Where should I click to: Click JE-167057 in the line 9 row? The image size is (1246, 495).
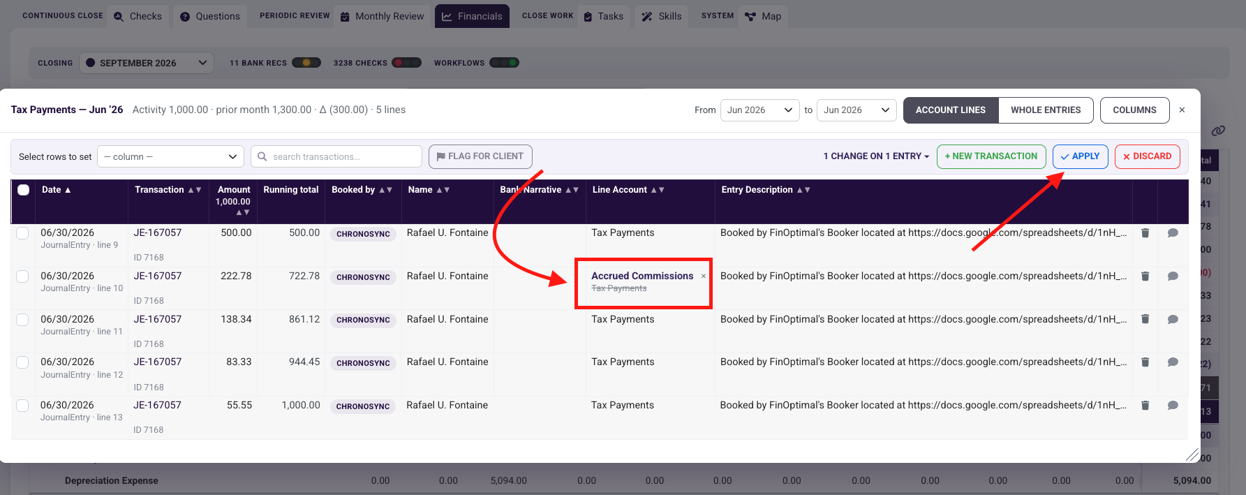point(158,233)
